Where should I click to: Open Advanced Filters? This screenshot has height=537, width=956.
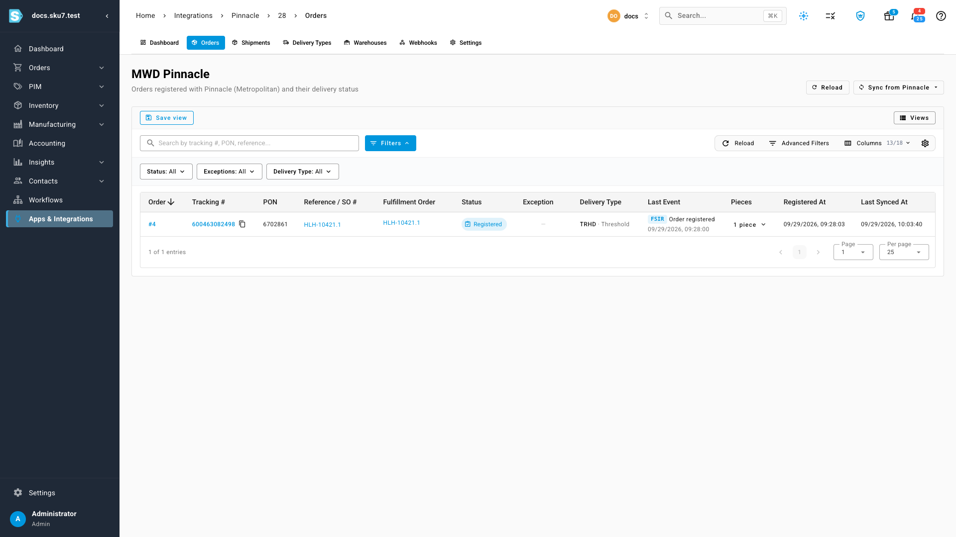click(x=799, y=143)
